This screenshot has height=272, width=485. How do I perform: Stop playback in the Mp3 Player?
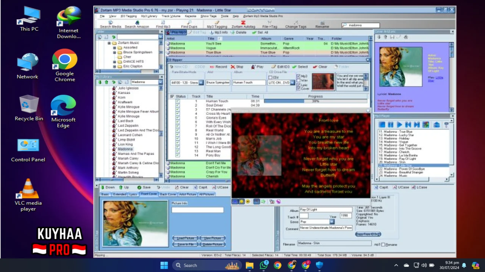[382, 124]
